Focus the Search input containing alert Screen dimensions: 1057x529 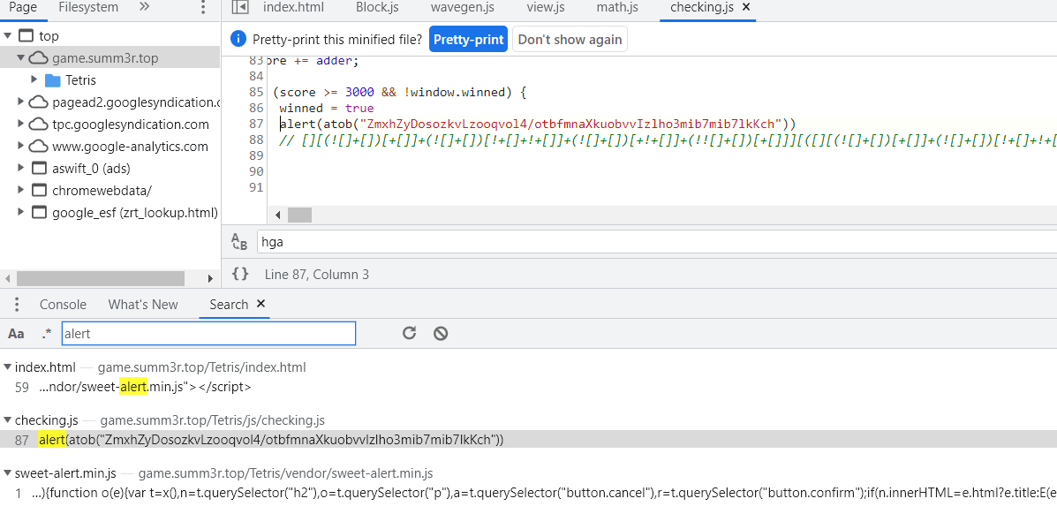(x=208, y=334)
